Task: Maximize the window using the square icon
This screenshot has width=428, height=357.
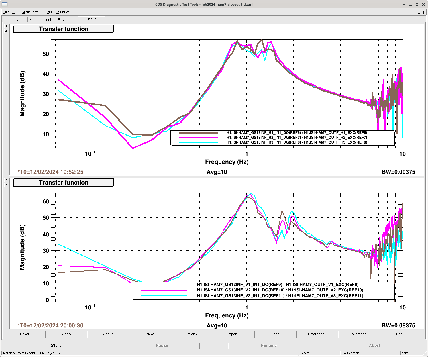Action: [417, 4]
